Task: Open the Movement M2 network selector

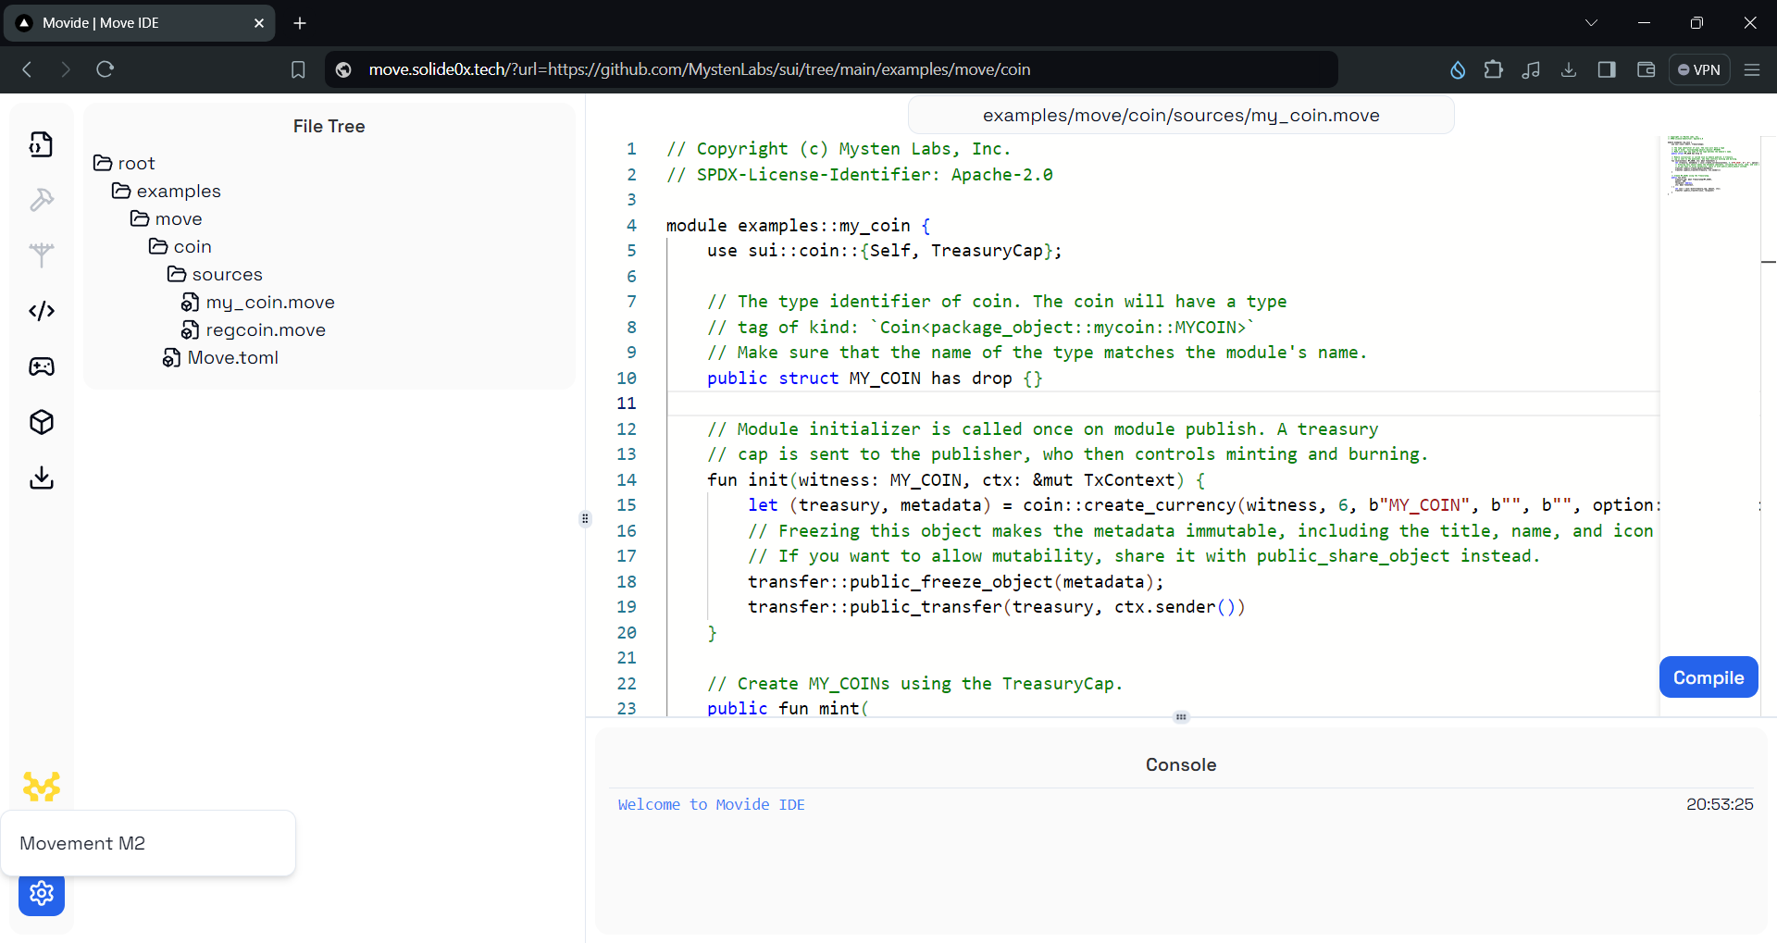Action: [148, 843]
